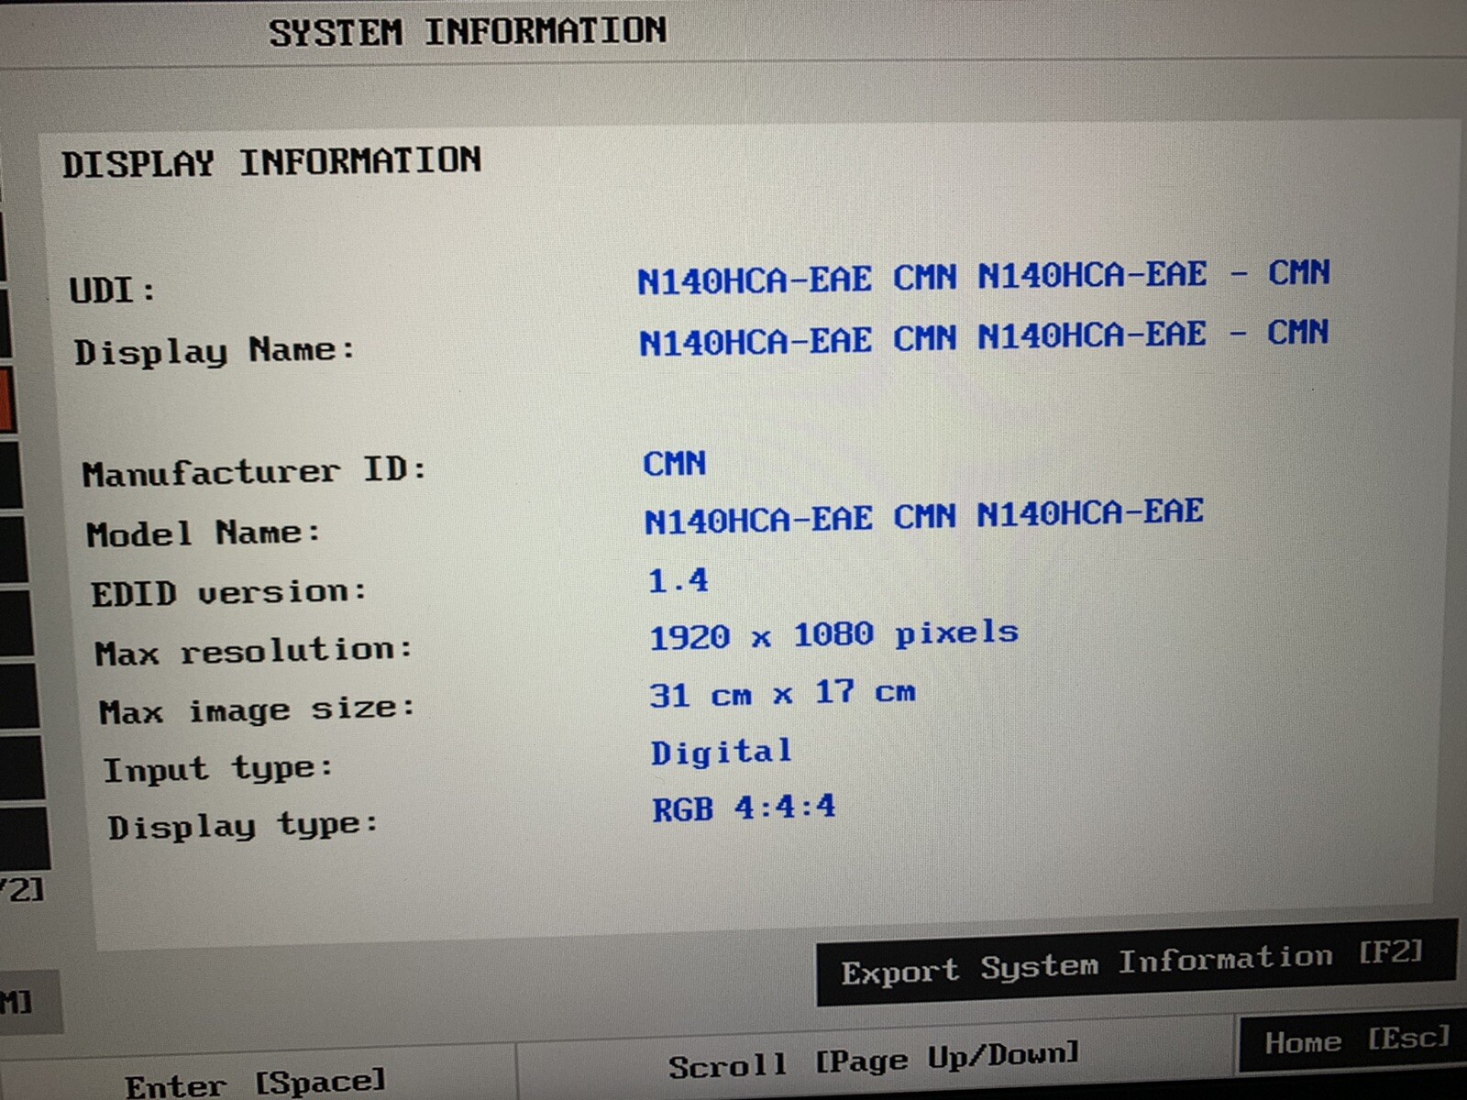
Task: Click the UDI value ending in '- CMN'
Action: click(x=983, y=276)
